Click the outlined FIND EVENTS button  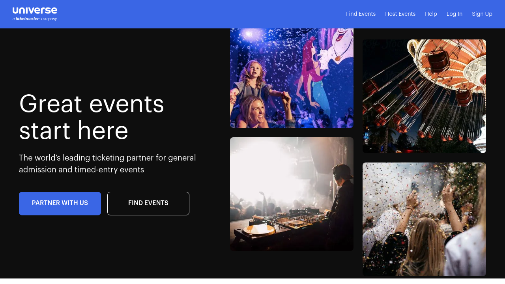(148, 204)
